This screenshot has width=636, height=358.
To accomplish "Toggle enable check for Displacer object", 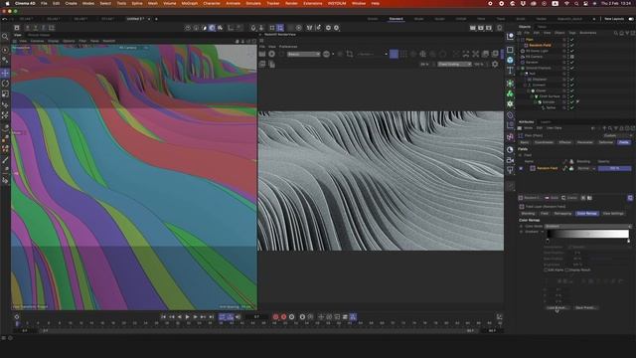I will 572,80.
